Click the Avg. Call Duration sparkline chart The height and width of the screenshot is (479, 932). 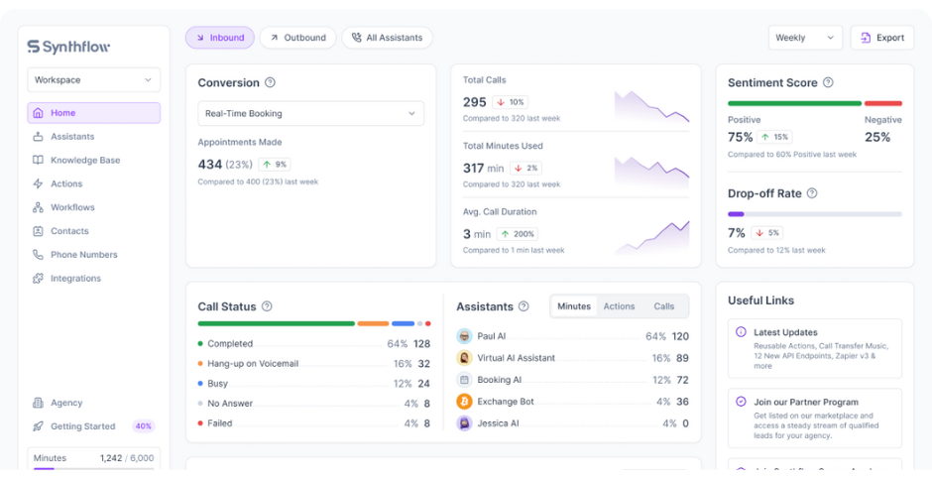pyautogui.click(x=652, y=238)
